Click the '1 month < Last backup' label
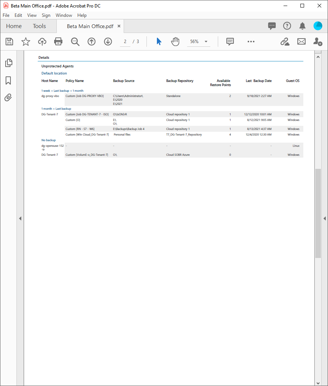 56,109
